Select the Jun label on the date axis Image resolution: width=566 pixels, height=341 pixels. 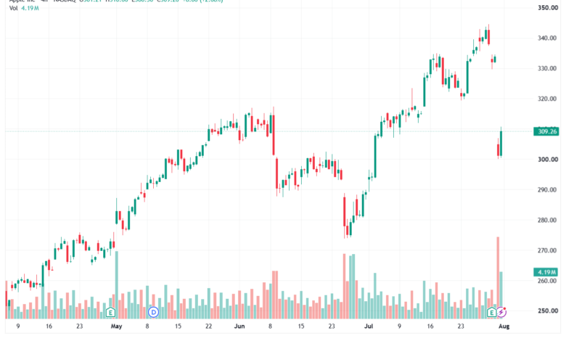click(x=239, y=326)
